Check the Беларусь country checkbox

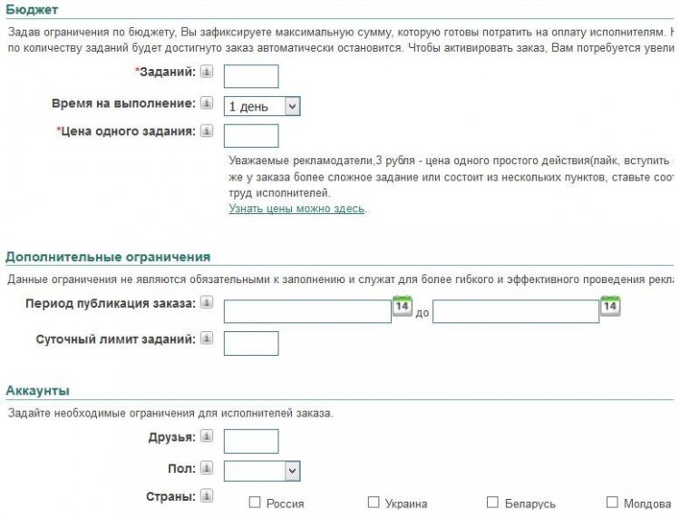pyautogui.click(x=492, y=502)
